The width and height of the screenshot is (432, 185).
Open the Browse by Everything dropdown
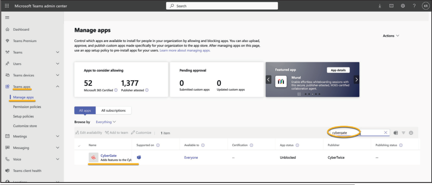click(x=106, y=122)
